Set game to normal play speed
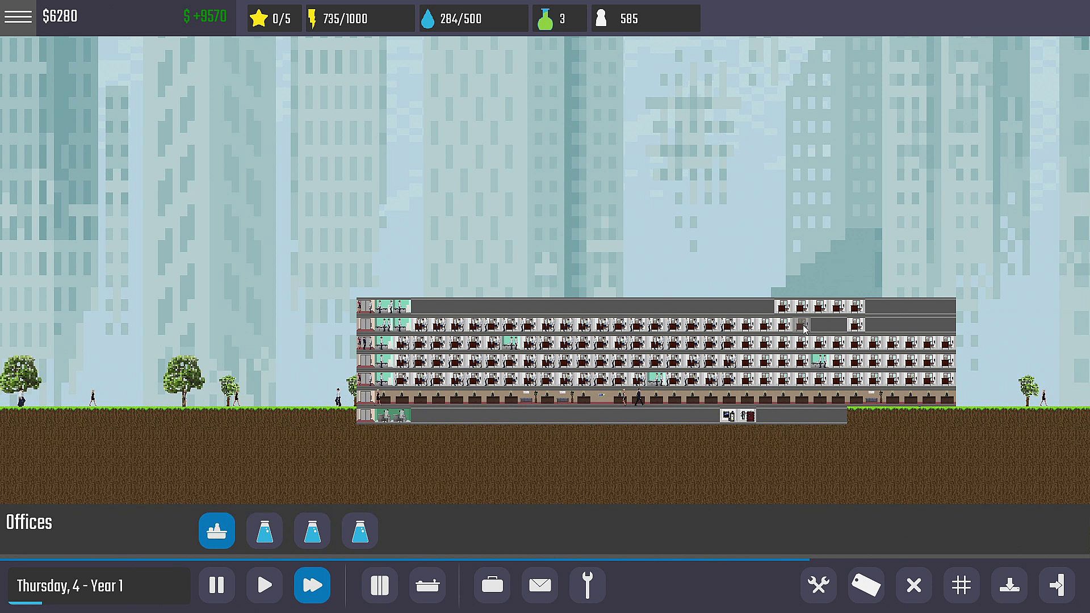 [x=265, y=585]
